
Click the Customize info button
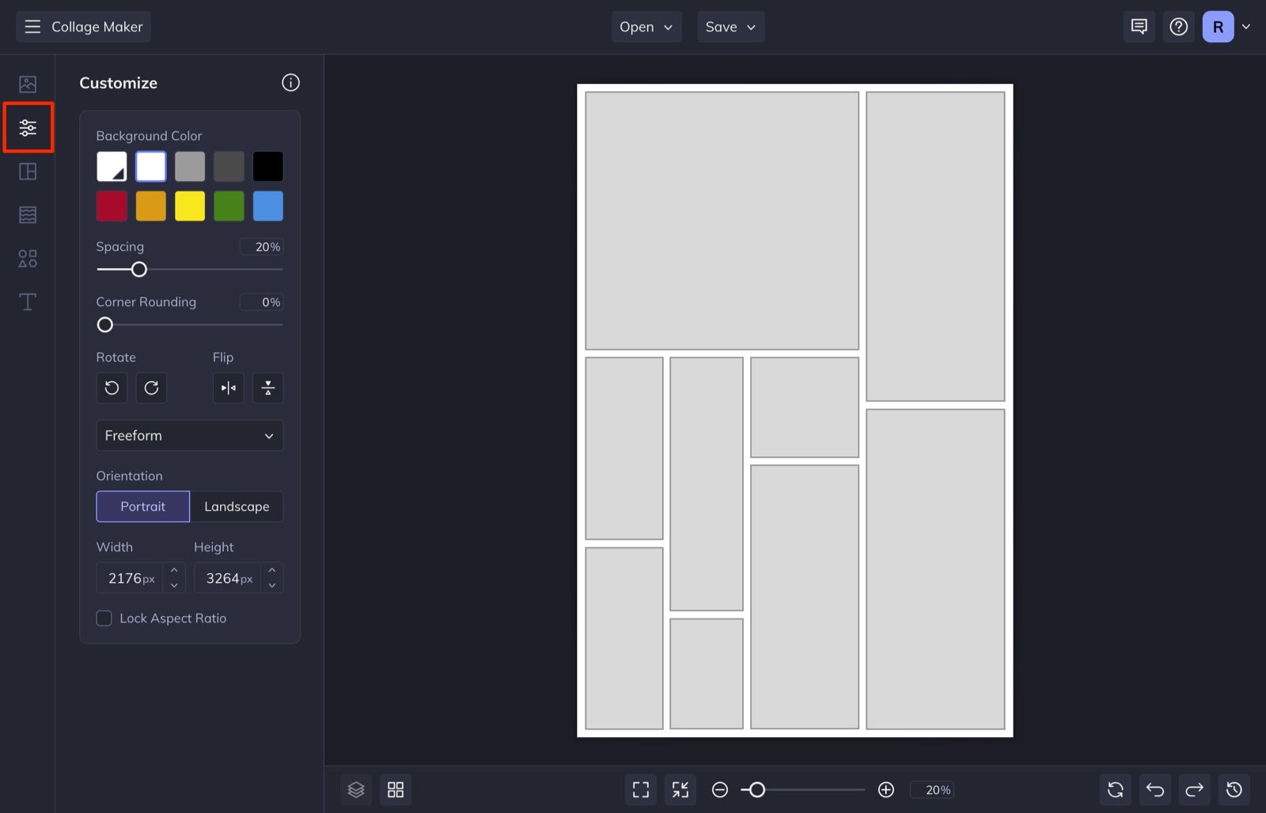point(290,82)
